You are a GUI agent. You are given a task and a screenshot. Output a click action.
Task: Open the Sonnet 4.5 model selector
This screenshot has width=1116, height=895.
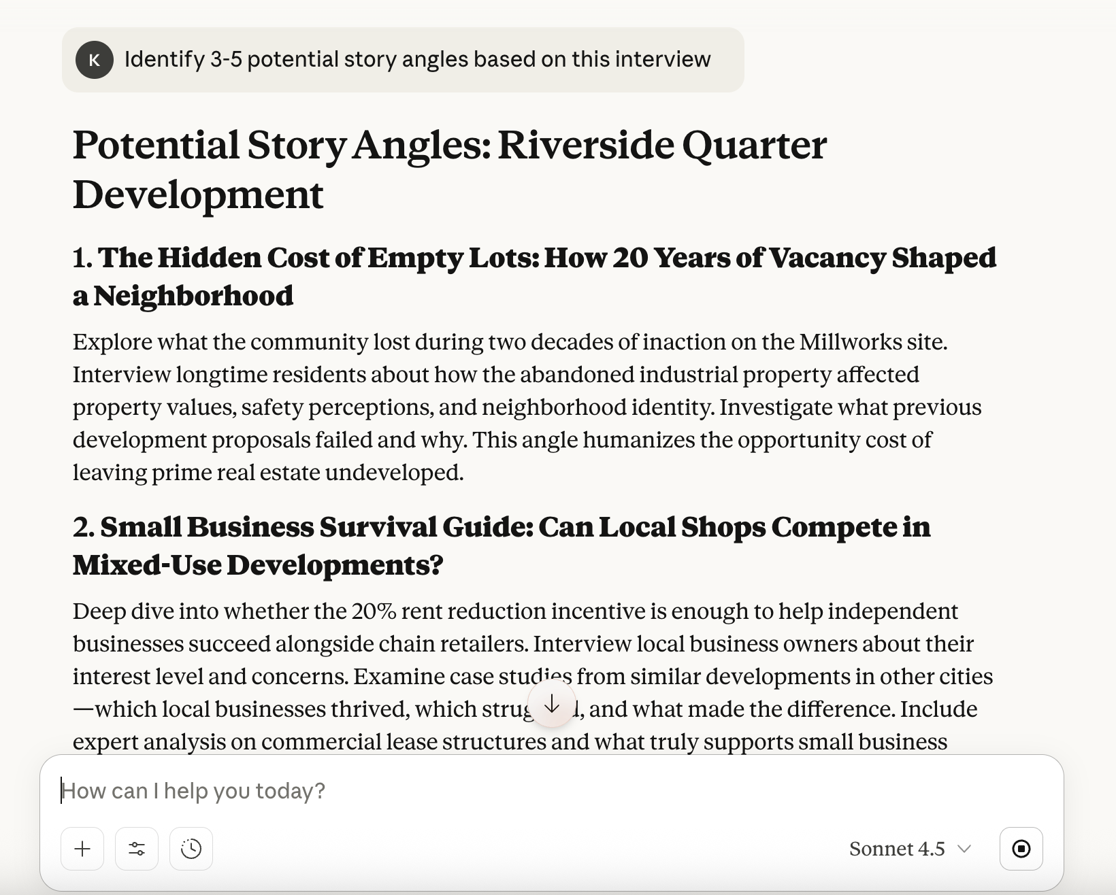pyautogui.click(x=897, y=849)
